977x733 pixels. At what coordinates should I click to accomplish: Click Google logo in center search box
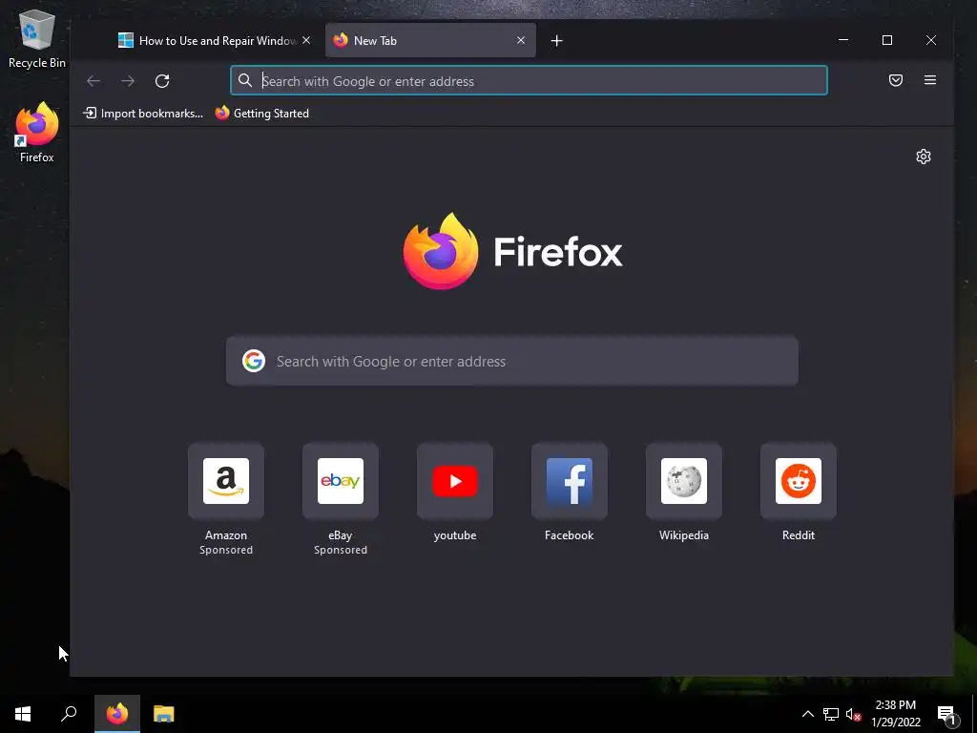[254, 362]
